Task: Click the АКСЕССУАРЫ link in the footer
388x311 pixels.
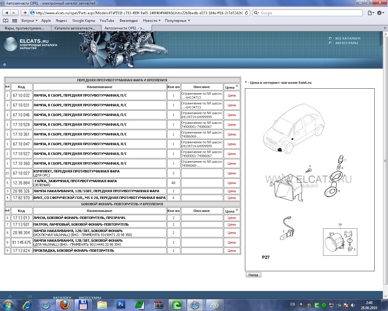Action: 90,298
